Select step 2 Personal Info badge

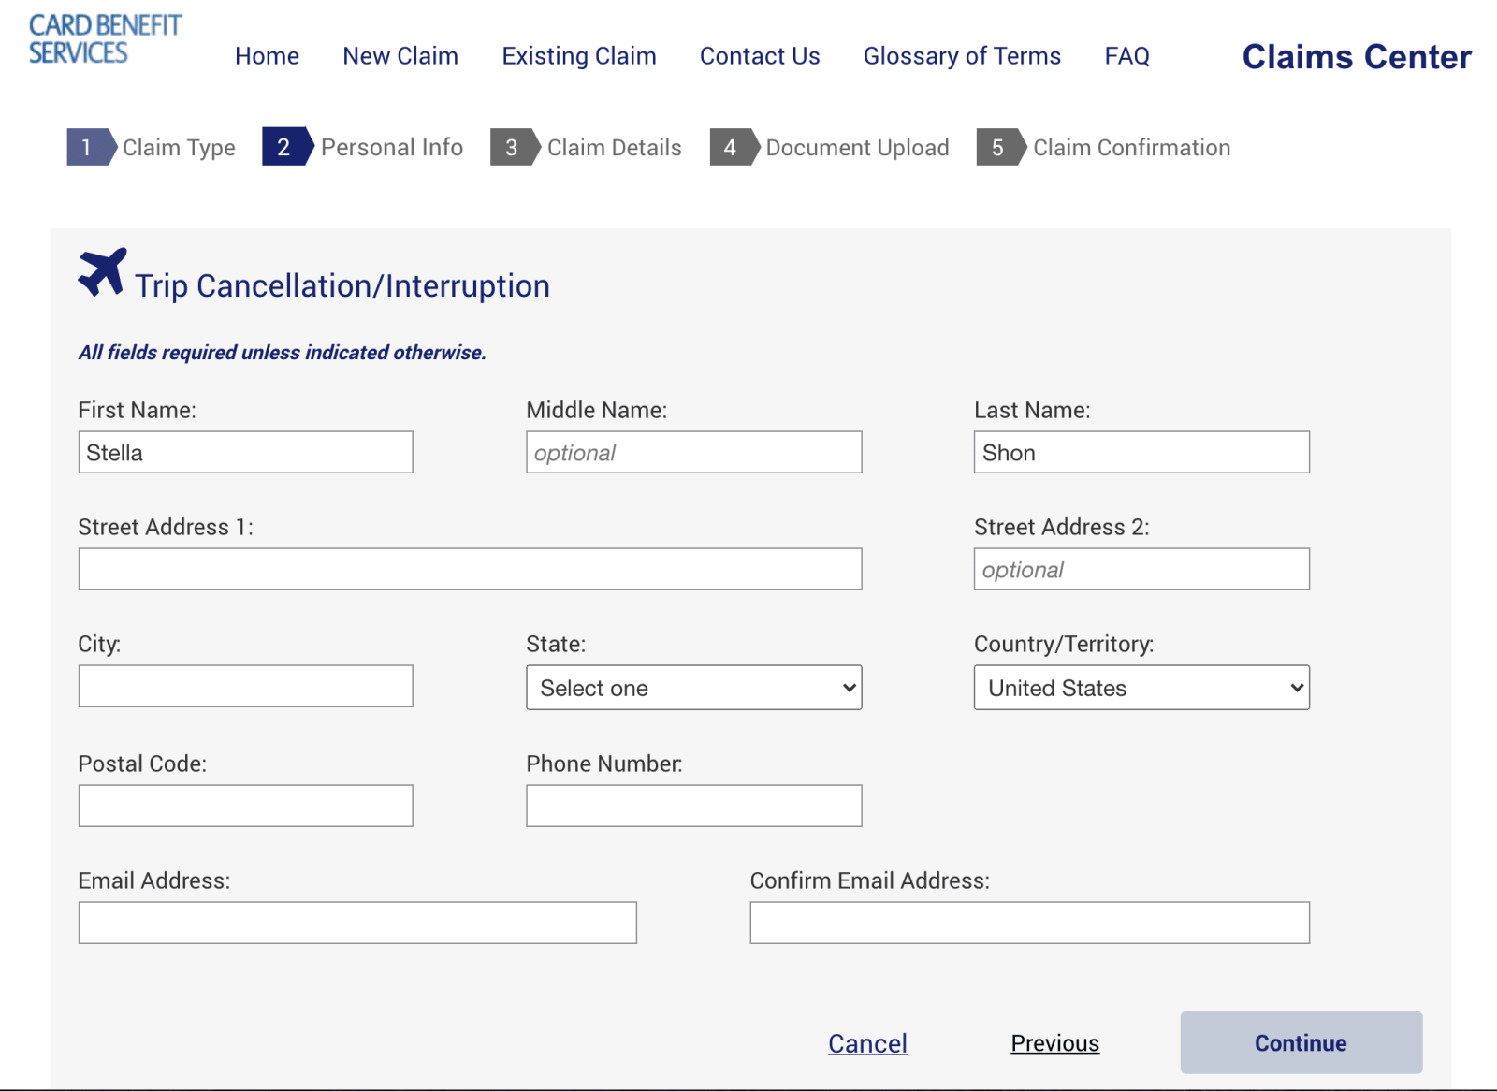coord(284,147)
